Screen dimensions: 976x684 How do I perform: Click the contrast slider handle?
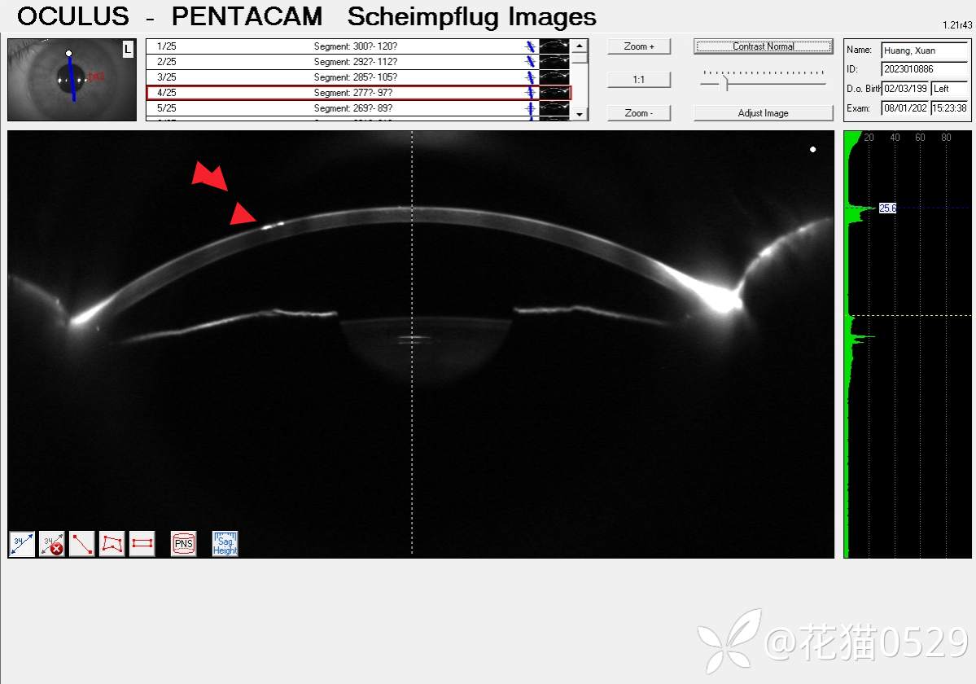click(x=726, y=82)
